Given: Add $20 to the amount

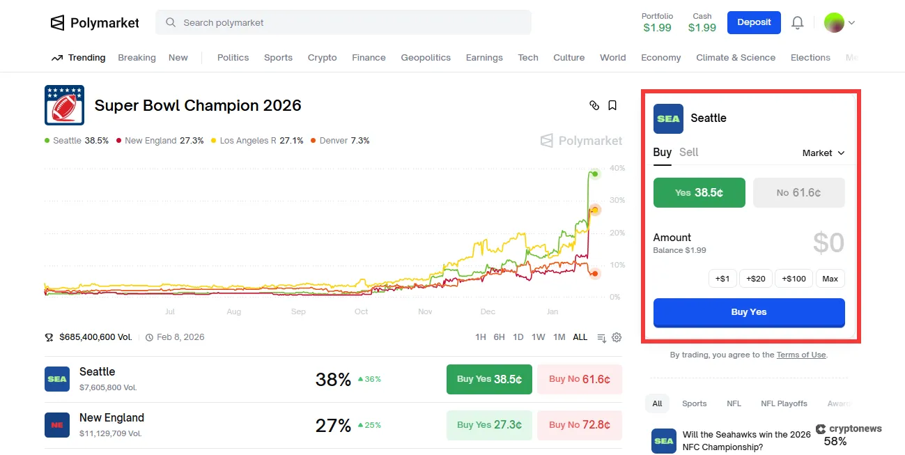Looking at the screenshot, I should (x=755, y=279).
